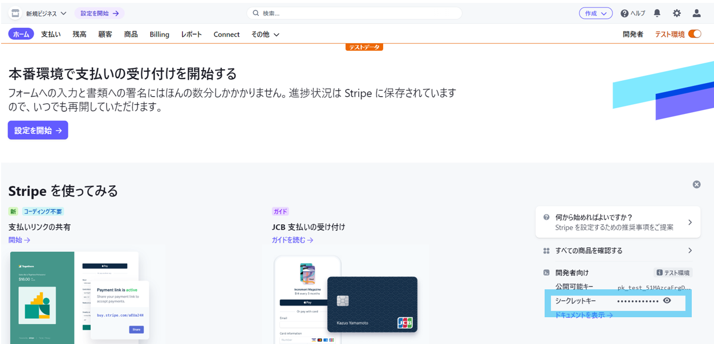Click the 支払いリンクの共有 heading

40,227
